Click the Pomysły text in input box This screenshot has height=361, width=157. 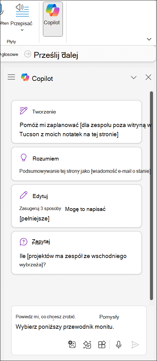[x=109, y=317]
